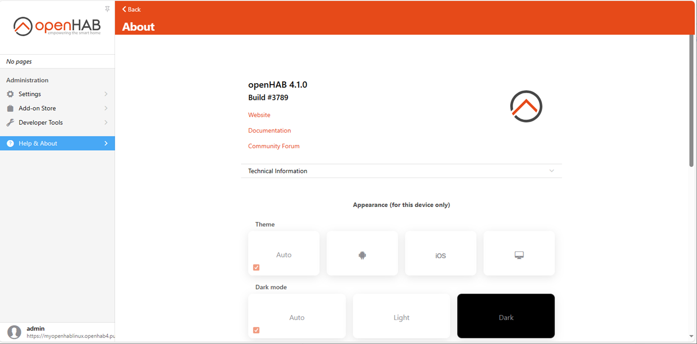Click the 'No pages' sidebar text
Viewport: 697px width, 344px height.
[19, 62]
